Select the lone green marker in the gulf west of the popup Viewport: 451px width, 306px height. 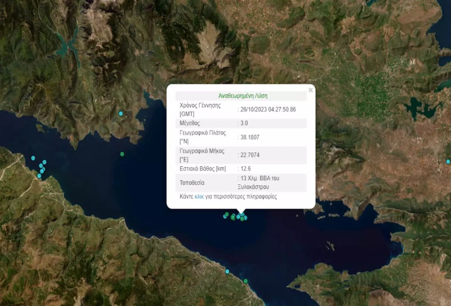pos(122,154)
